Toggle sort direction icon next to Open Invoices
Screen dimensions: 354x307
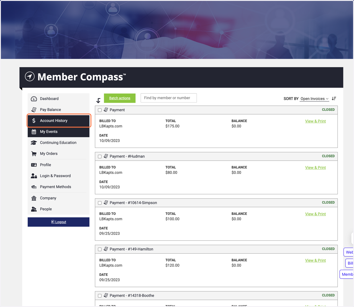click(x=334, y=99)
